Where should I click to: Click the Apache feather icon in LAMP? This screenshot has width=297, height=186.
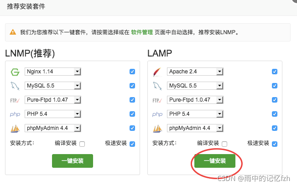(x=157, y=72)
